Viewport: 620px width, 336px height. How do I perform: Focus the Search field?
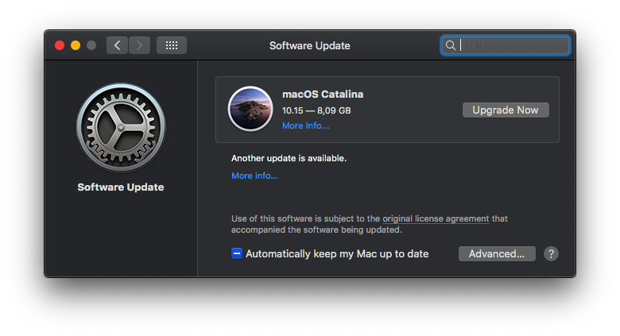pos(506,45)
